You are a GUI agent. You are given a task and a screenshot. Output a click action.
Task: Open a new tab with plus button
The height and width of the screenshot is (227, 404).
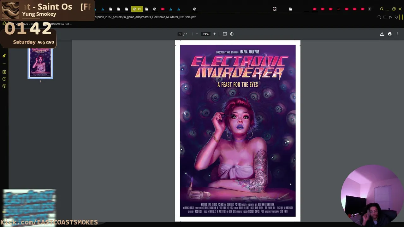click(370, 9)
